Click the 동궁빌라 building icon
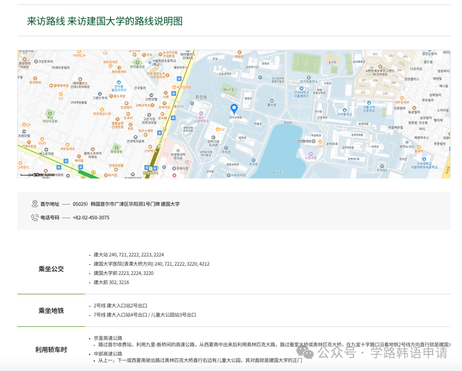The width and height of the screenshot is (462, 371). (x=414, y=108)
